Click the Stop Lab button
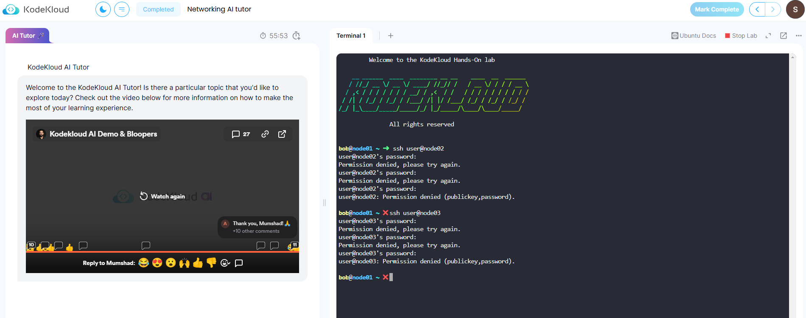This screenshot has height=318, width=806. click(x=741, y=36)
